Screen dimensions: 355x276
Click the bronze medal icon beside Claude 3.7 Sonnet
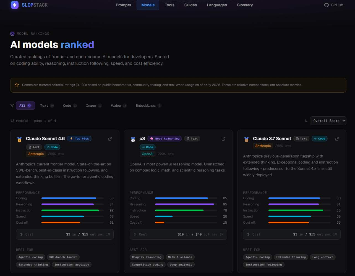(x=246, y=140)
